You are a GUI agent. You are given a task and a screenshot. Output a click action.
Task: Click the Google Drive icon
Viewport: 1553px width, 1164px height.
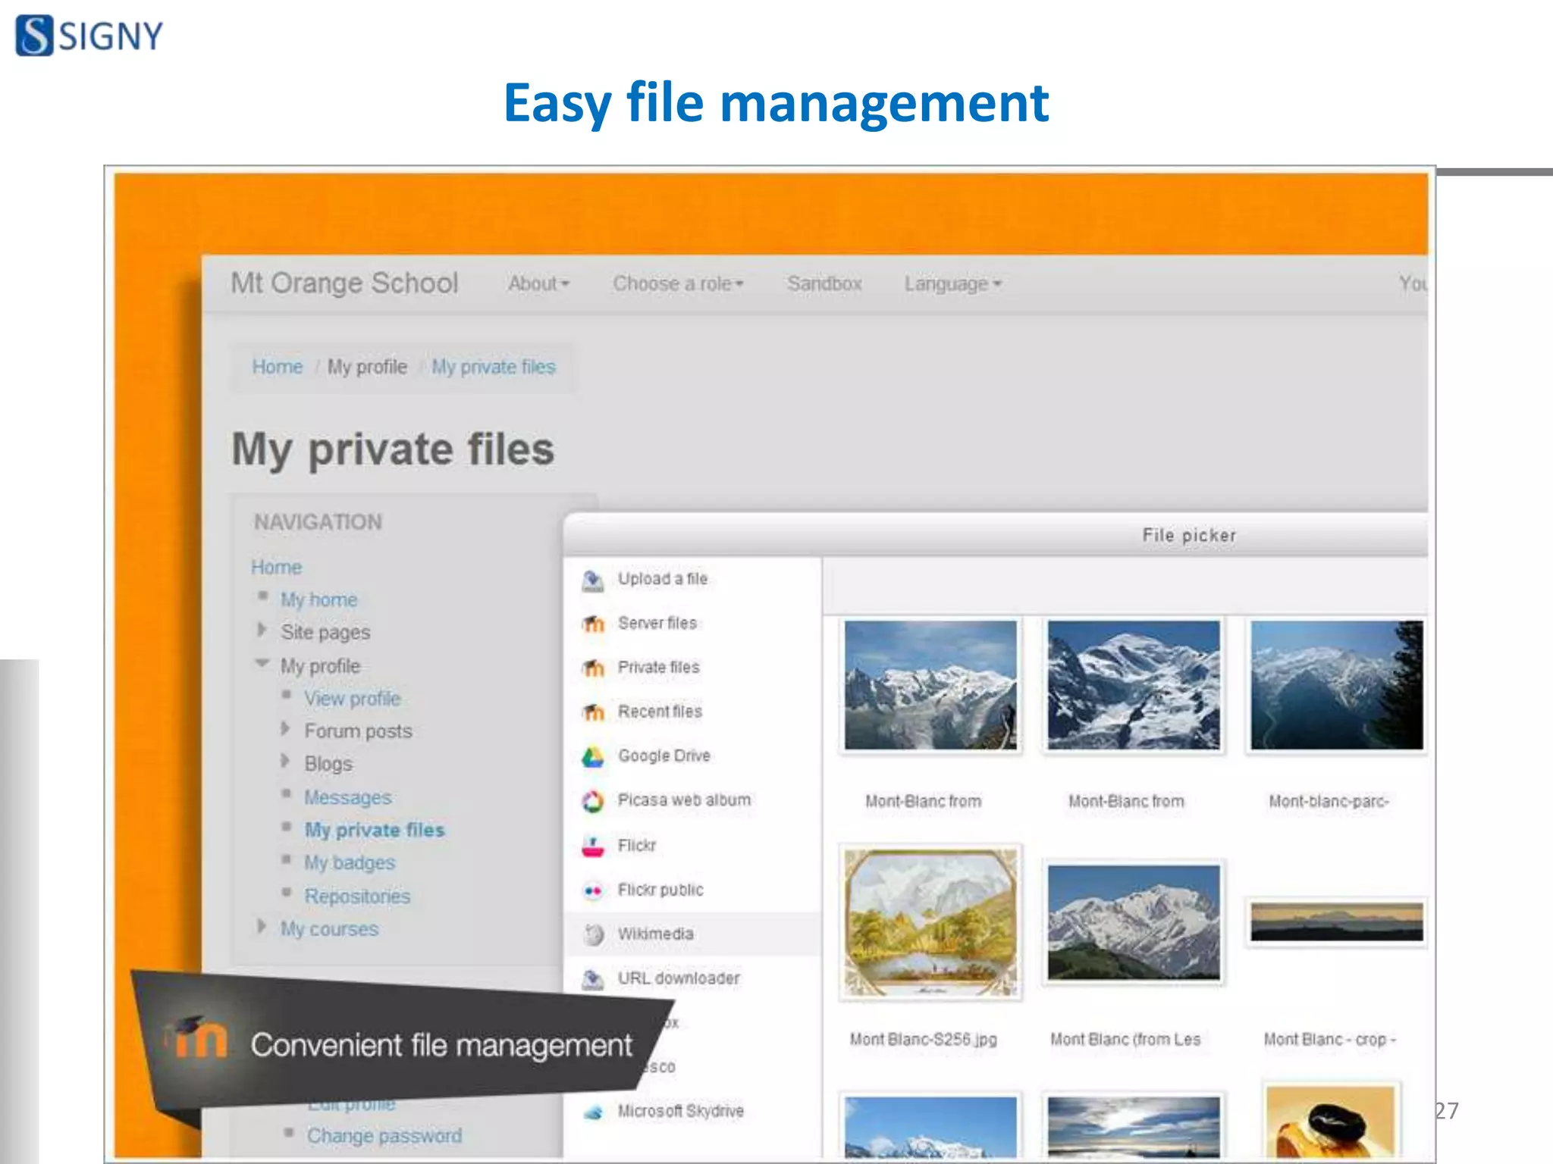tap(593, 756)
